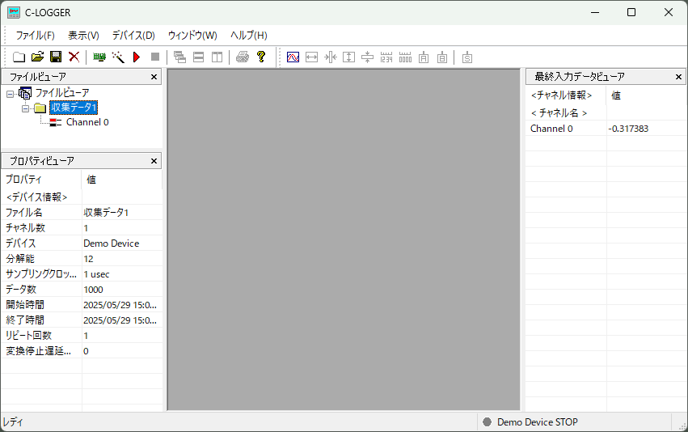Open the ファイル(F) menu
This screenshot has width=688, height=432.
point(35,36)
